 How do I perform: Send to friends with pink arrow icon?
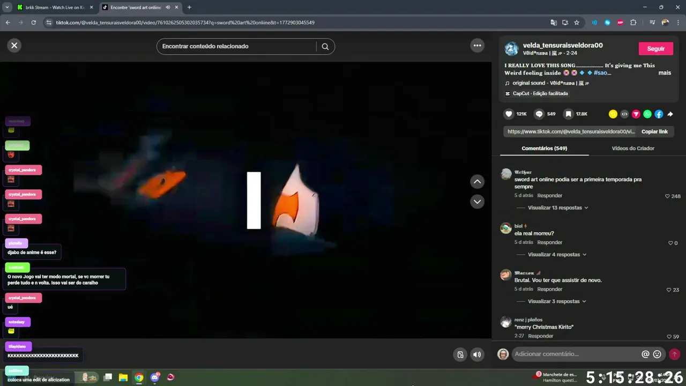click(x=636, y=114)
